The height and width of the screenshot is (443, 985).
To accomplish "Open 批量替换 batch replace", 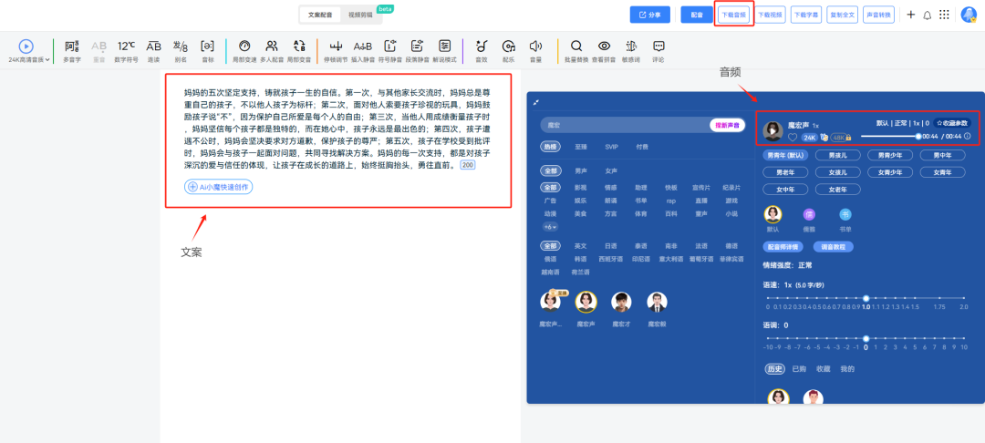I will [576, 51].
